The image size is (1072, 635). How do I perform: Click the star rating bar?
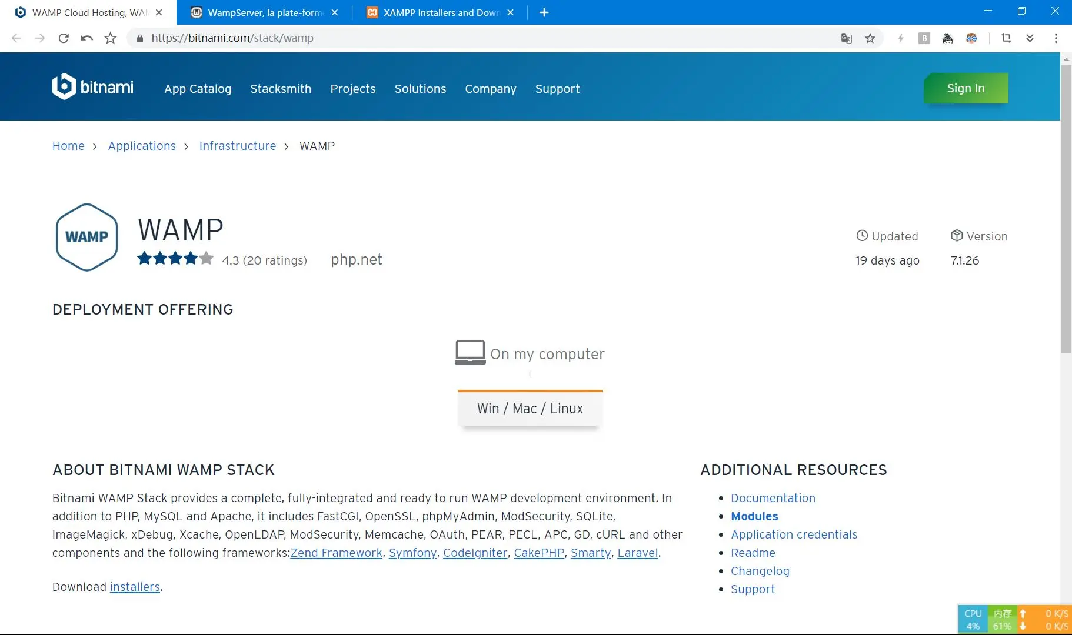(175, 259)
